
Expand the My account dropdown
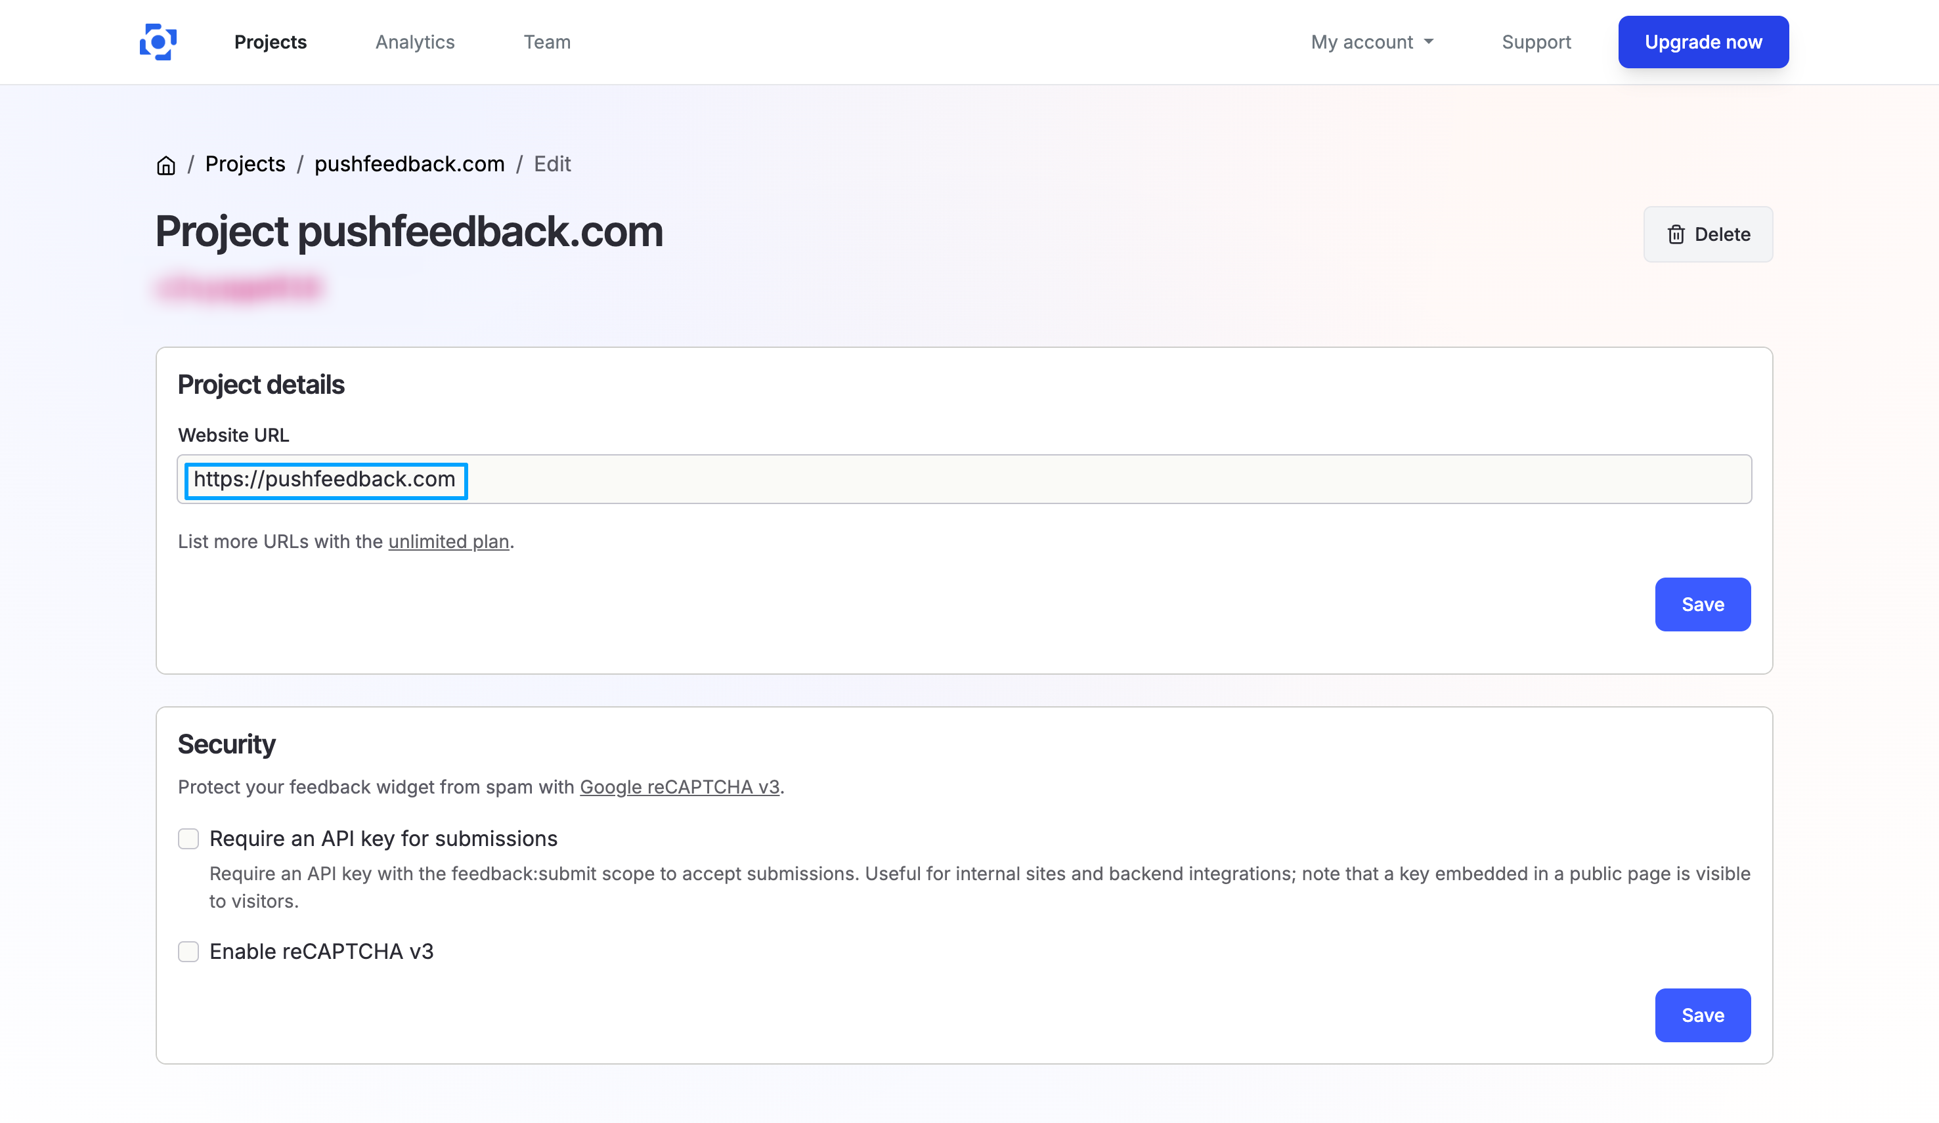point(1372,41)
